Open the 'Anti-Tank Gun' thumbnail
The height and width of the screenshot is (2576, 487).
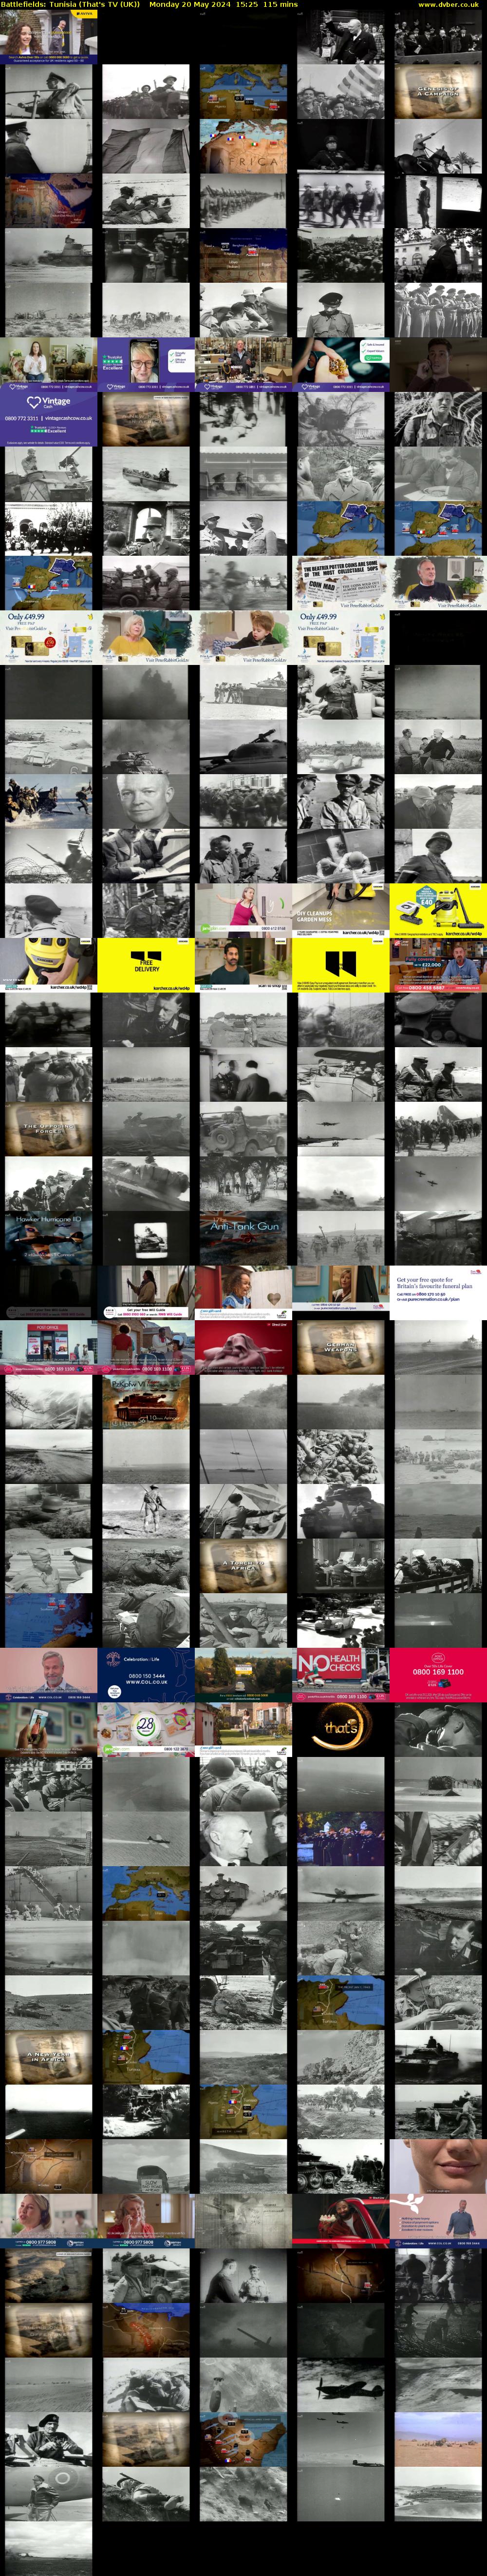pyautogui.click(x=243, y=1238)
